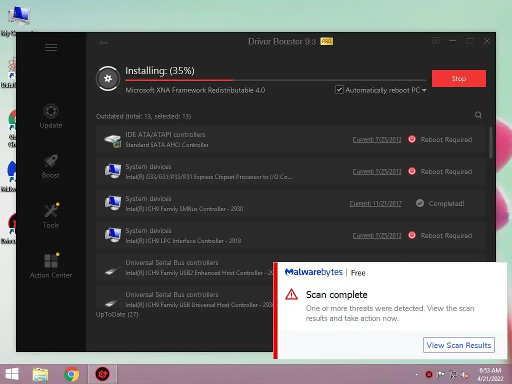This screenshot has width=512, height=384.
Task: Click the installation progress bar
Action: coord(276,80)
